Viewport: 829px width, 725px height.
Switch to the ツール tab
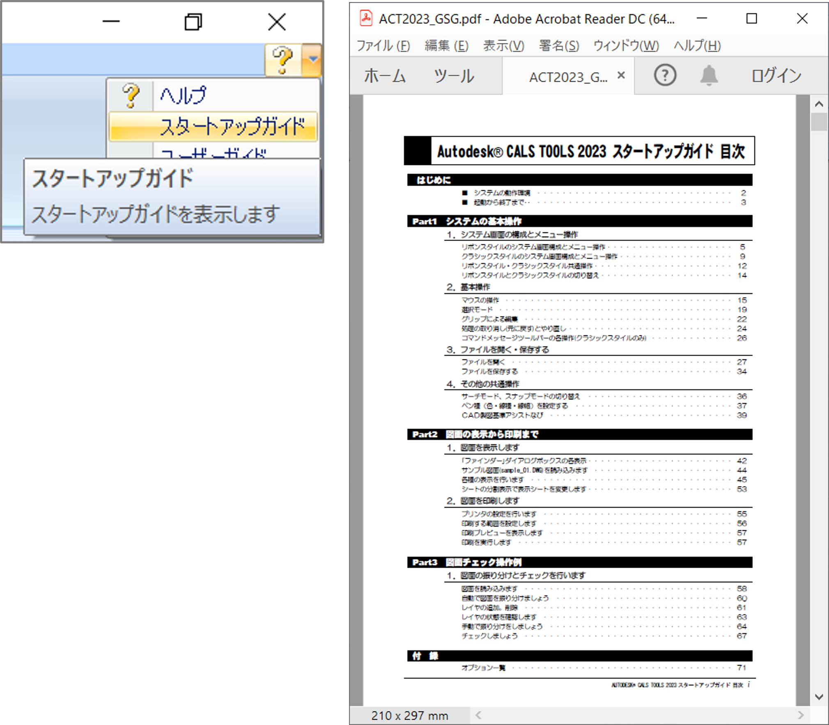(x=454, y=76)
